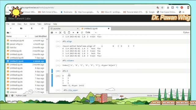This screenshot has height=110, width=196.
Task: Click Python | Idle in status bar
Action: (21, 96)
